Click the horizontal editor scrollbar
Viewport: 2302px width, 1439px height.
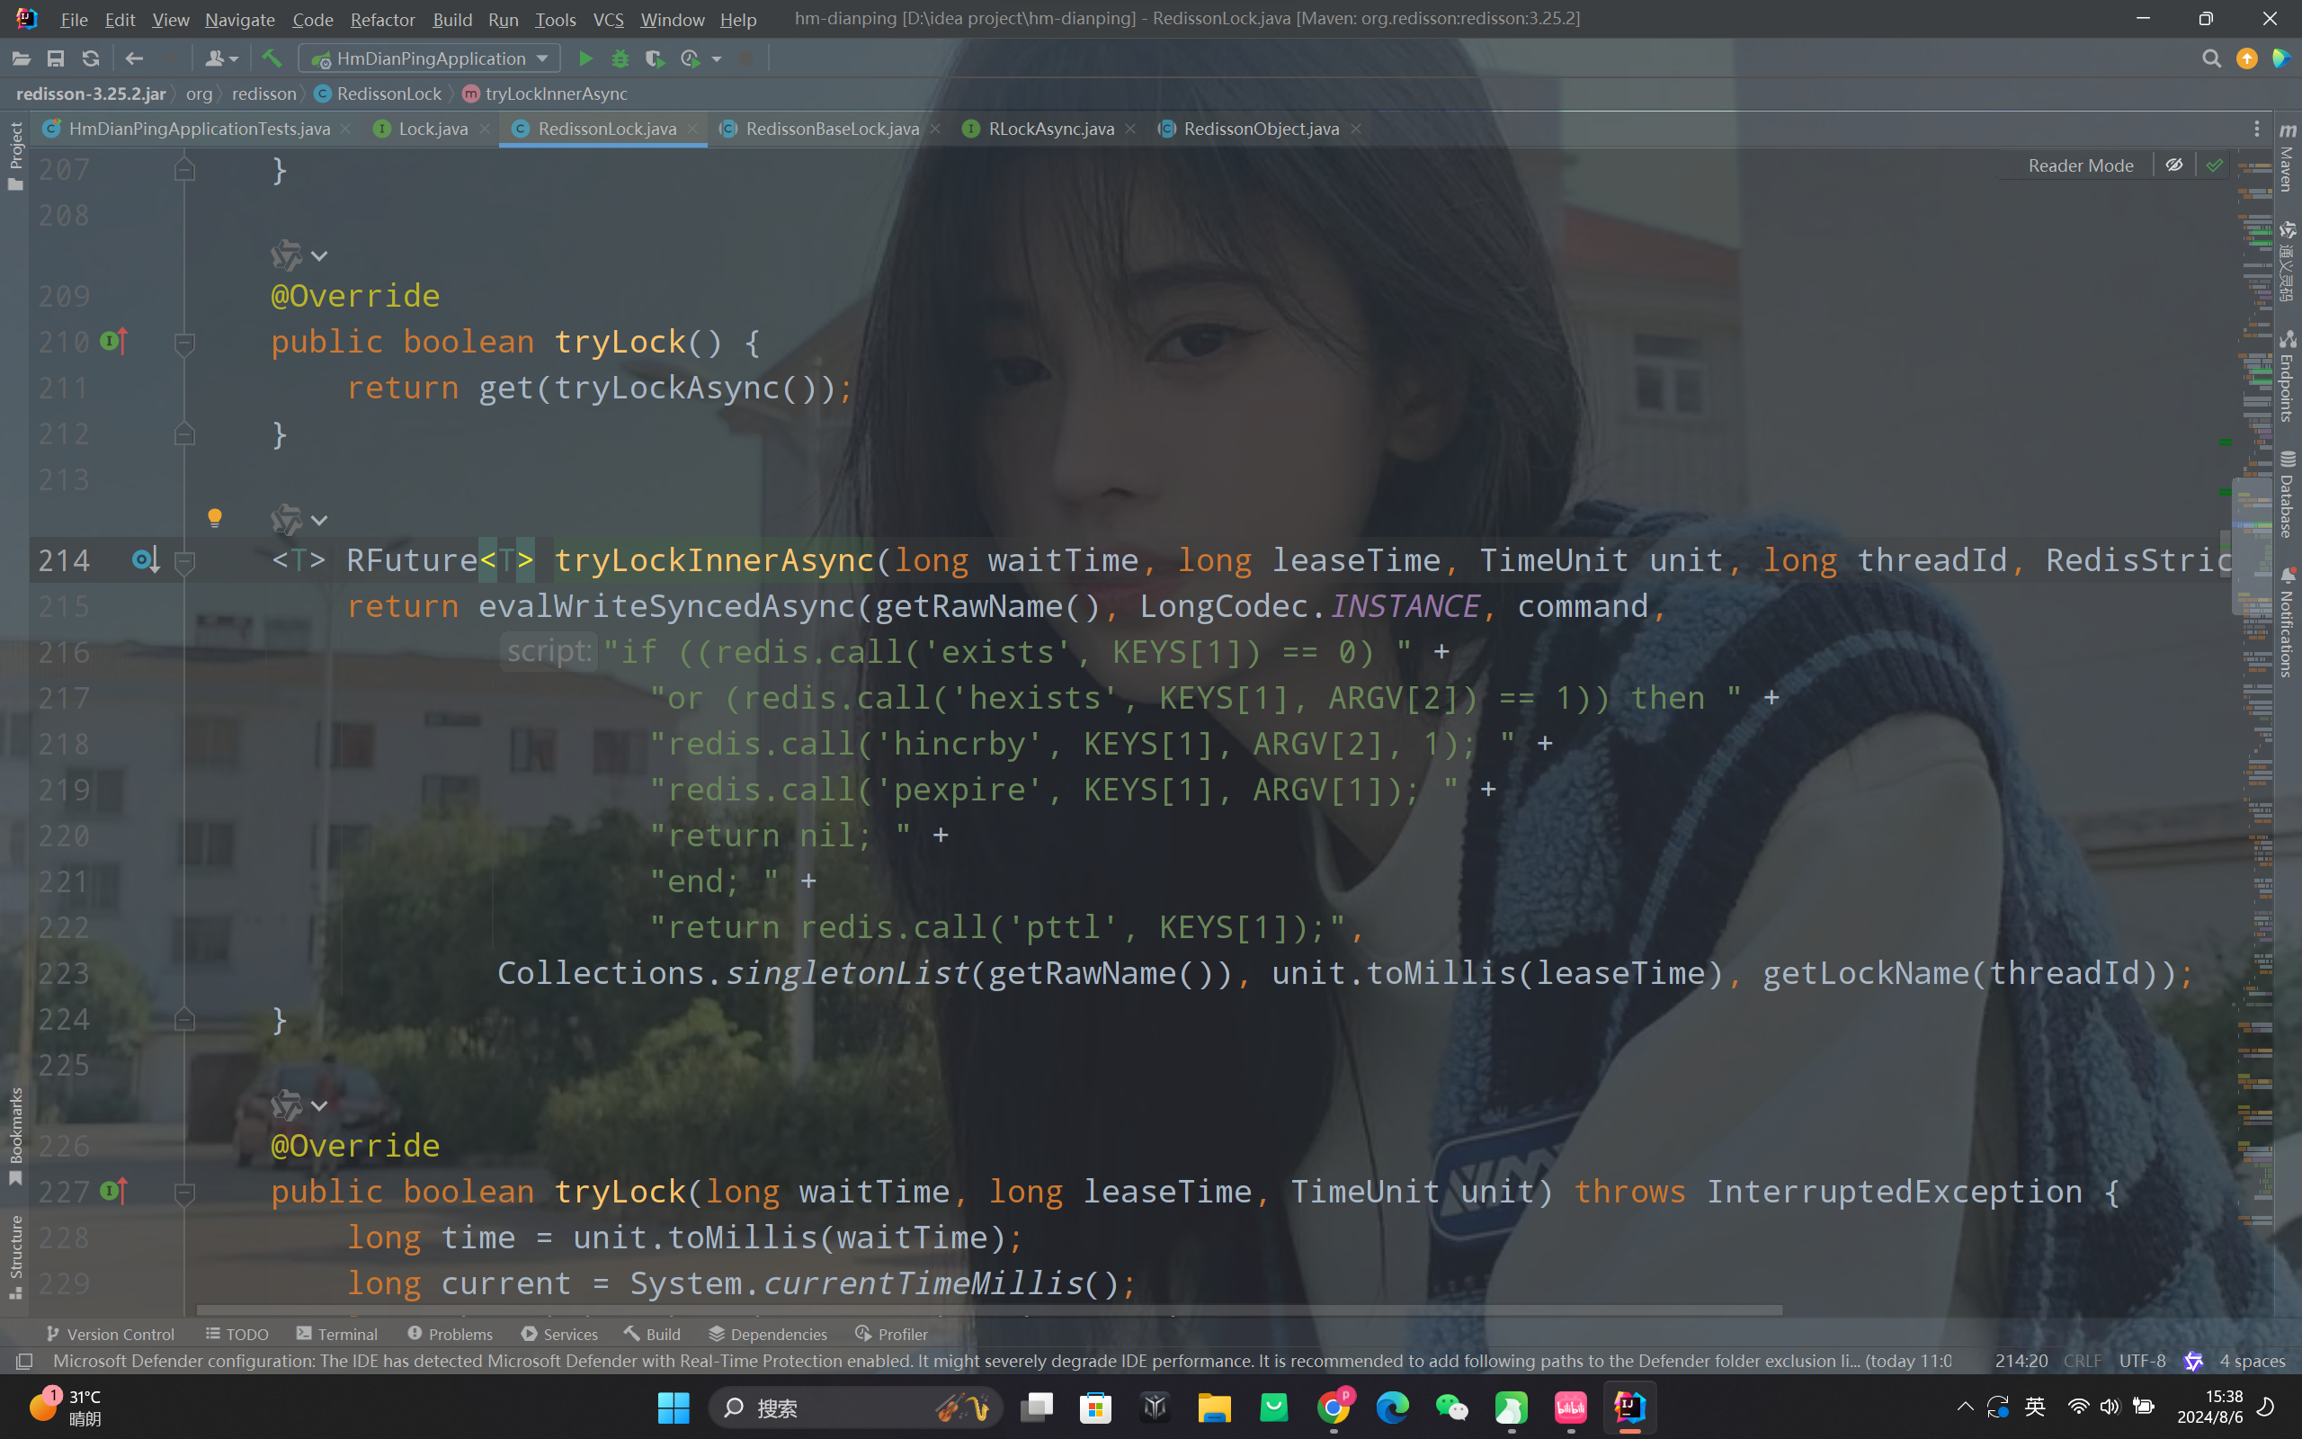[989, 1310]
